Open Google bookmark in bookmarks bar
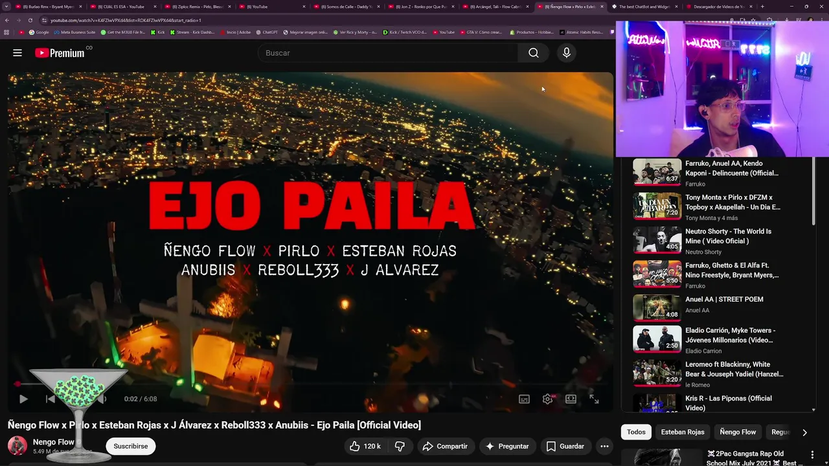 click(x=39, y=32)
